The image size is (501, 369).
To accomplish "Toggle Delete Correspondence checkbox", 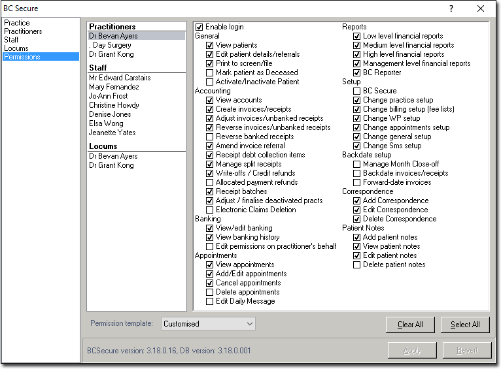I will [x=357, y=219].
